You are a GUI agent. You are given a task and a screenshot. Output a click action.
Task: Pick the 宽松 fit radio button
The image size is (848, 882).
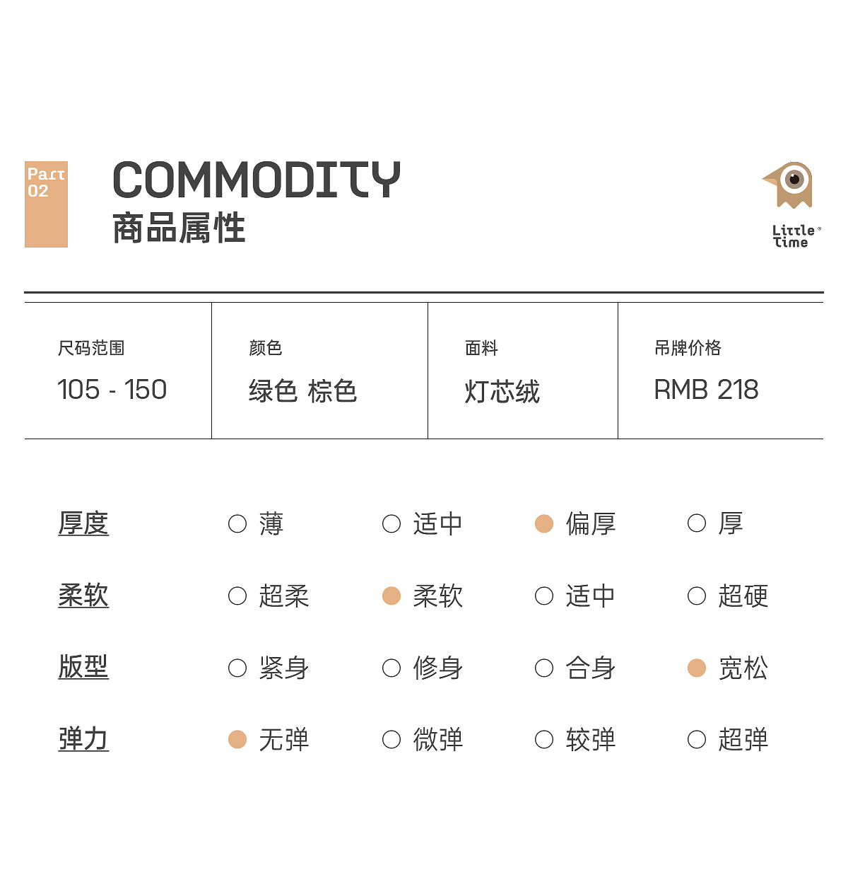[x=697, y=668]
